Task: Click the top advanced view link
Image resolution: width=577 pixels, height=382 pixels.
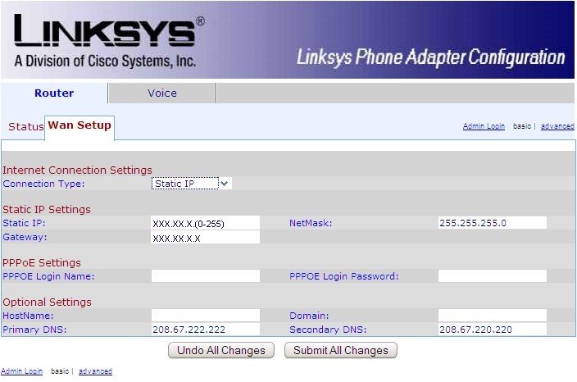Action: point(557,127)
